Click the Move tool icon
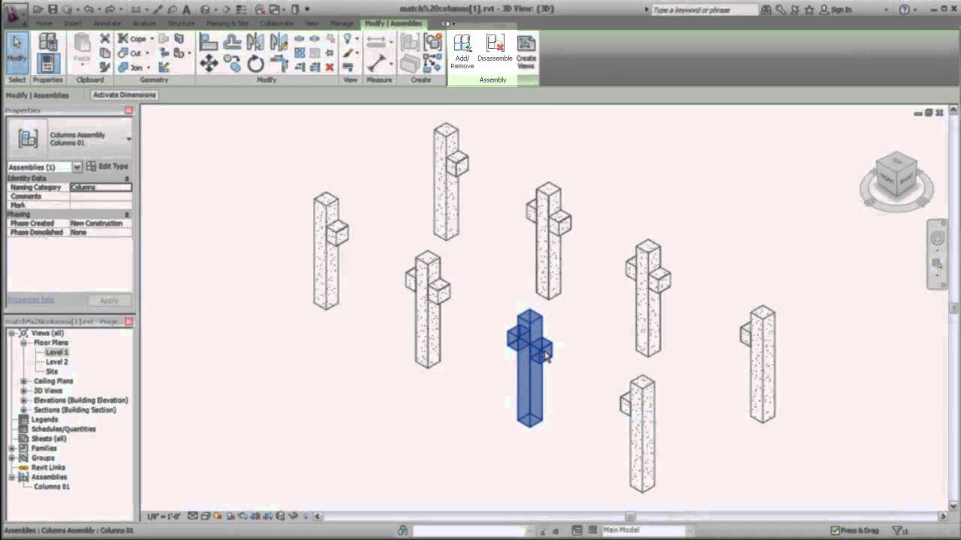The width and height of the screenshot is (961, 540). 209,64
